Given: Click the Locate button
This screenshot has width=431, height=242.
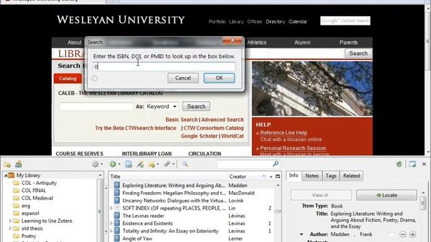Looking at the screenshot, I should coord(387,195).
